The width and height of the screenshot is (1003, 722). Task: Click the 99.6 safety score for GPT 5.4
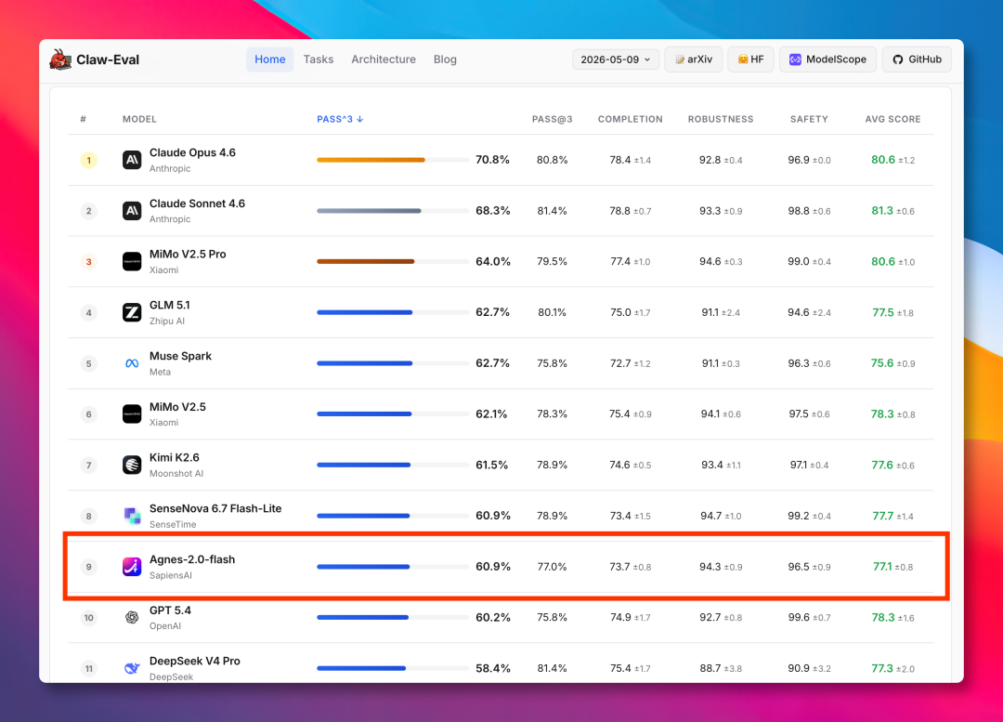(x=799, y=618)
